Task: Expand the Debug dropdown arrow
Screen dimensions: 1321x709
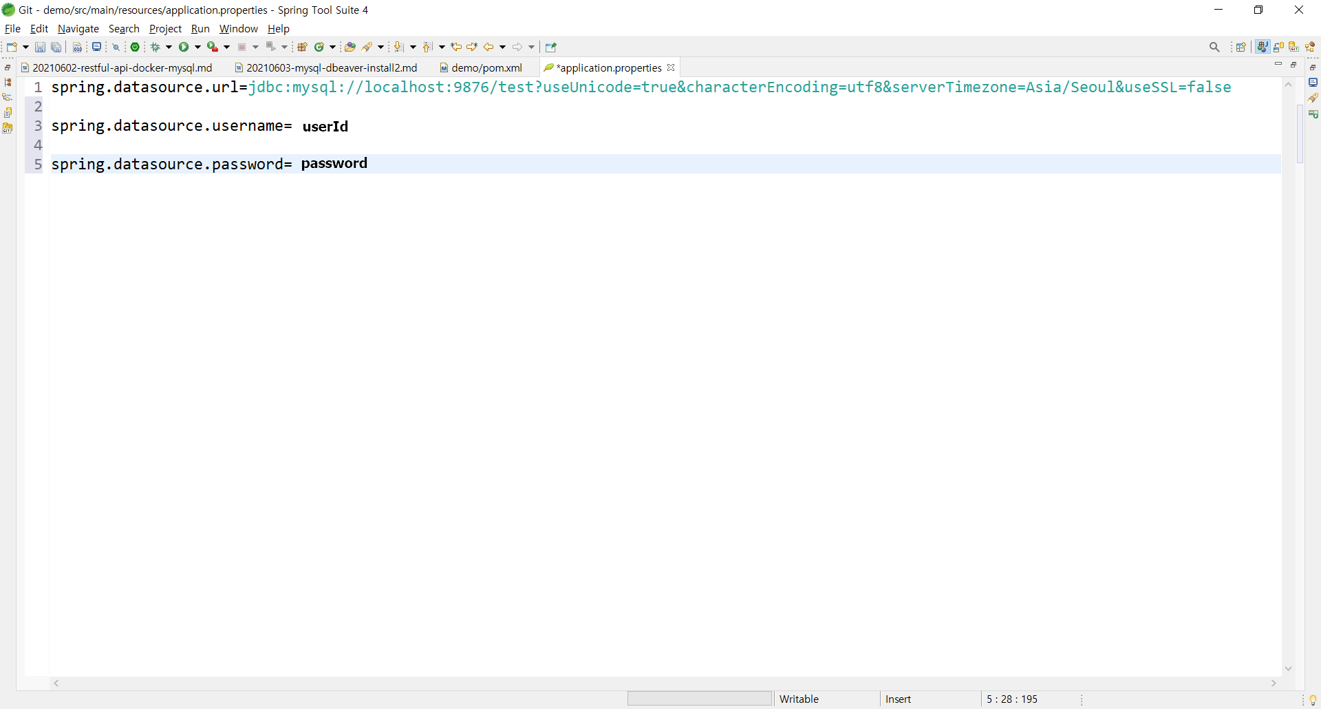Action: [169, 47]
